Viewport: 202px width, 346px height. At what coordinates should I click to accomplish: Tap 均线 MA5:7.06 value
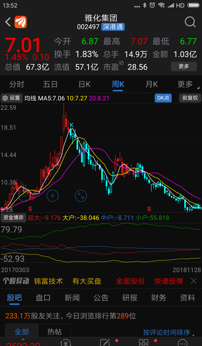click(44, 98)
